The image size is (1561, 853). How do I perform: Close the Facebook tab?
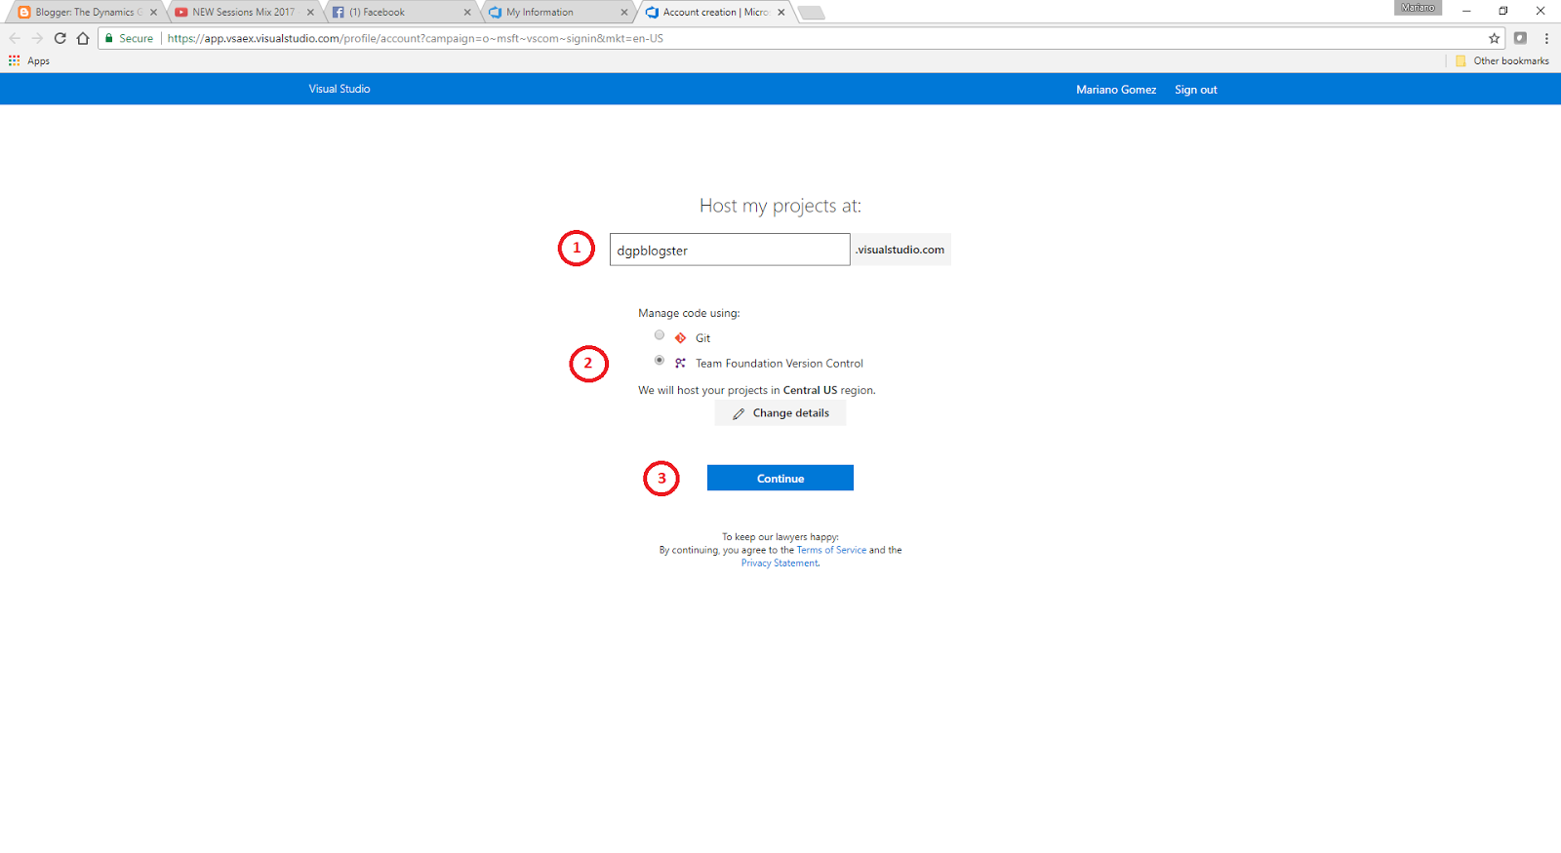[x=467, y=13]
